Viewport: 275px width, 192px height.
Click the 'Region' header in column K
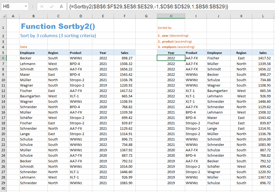click(241, 53)
